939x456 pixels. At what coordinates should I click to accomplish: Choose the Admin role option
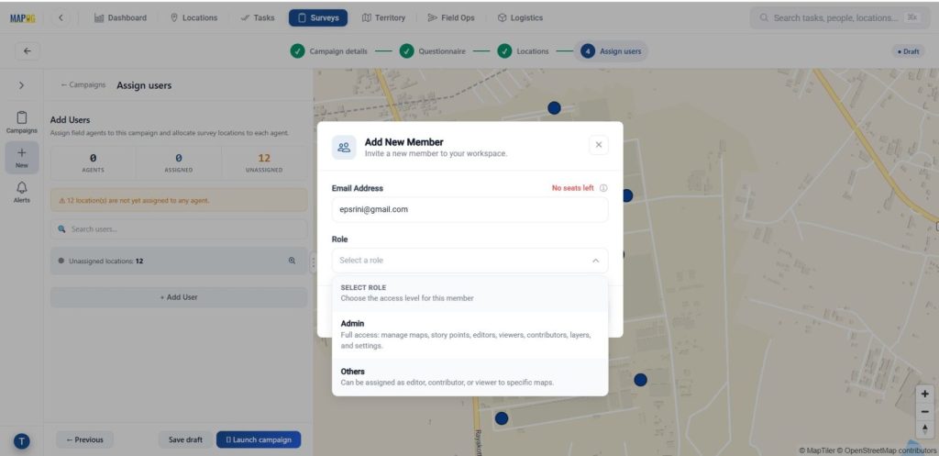point(470,334)
